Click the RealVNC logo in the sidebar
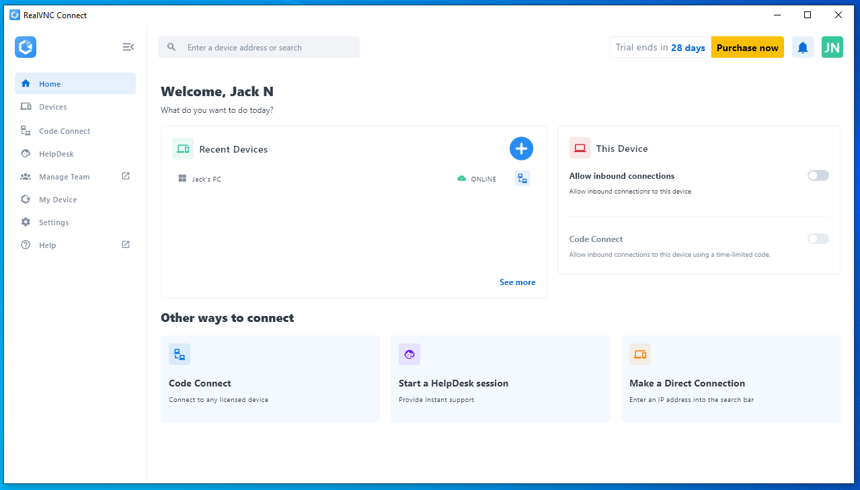 point(26,47)
